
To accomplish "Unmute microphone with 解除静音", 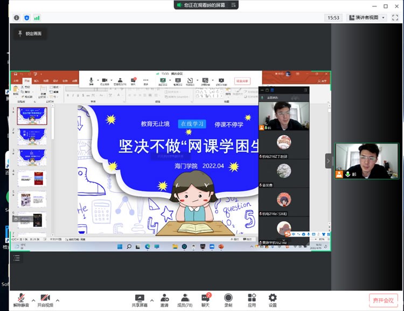I will 21,300.
